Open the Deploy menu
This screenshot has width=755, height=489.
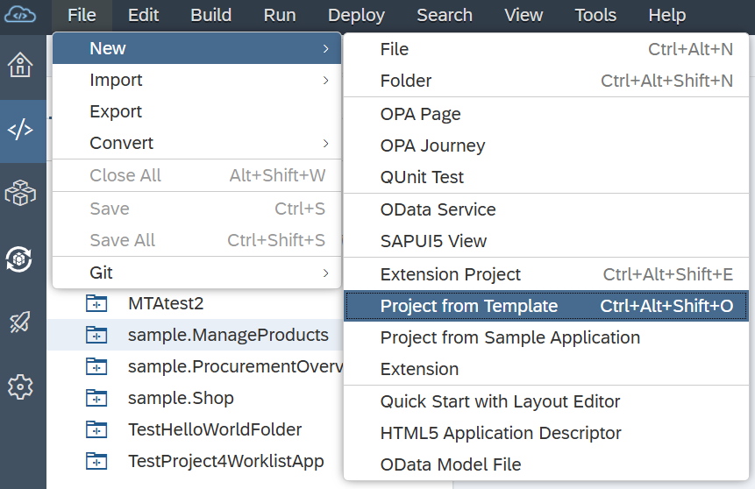[356, 16]
